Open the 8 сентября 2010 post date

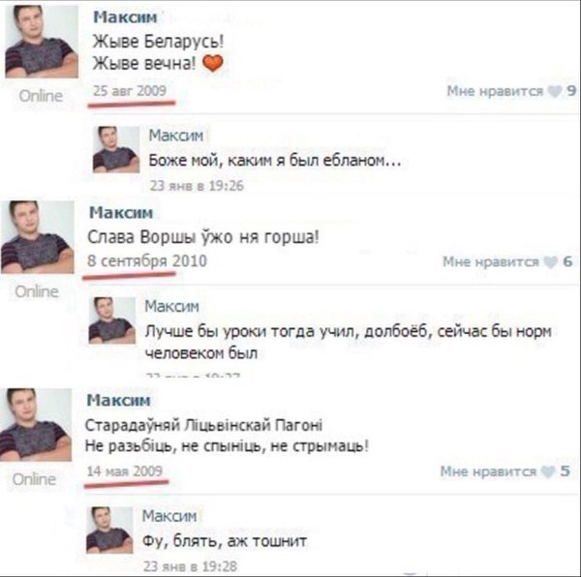[x=147, y=261]
